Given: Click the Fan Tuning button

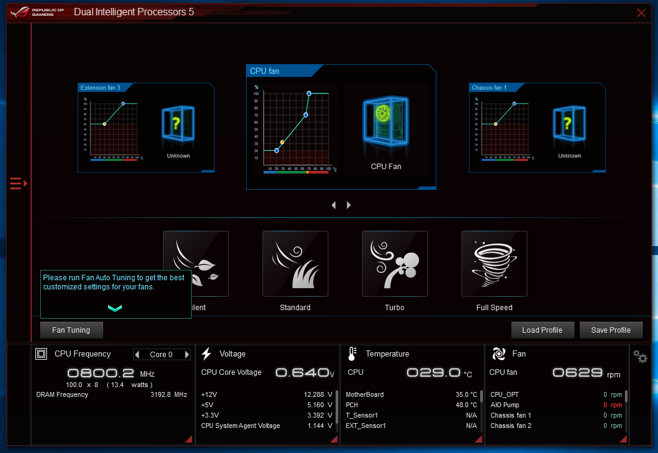Looking at the screenshot, I should [71, 330].
